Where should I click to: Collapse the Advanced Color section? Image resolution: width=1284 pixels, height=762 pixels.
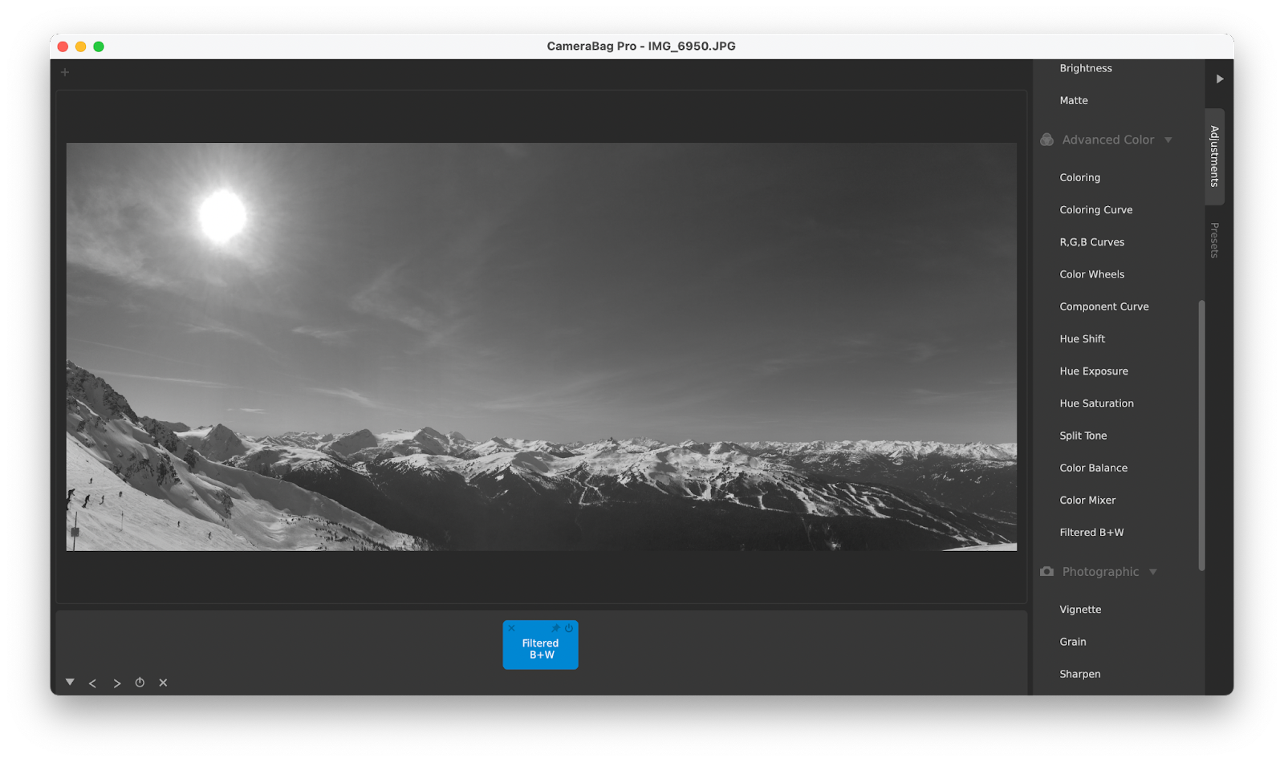click(x=1170, y=139)
